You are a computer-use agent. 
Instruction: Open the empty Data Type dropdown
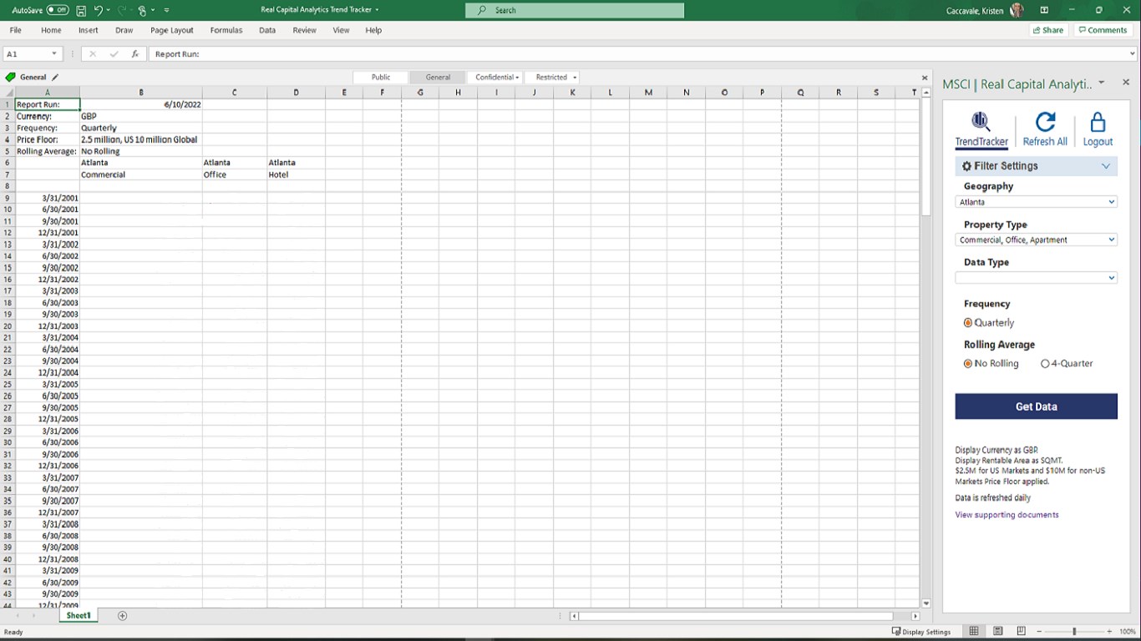1036,278
